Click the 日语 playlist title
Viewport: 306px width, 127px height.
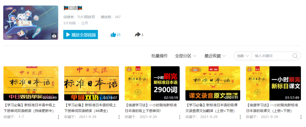click(x=73, y=8)
